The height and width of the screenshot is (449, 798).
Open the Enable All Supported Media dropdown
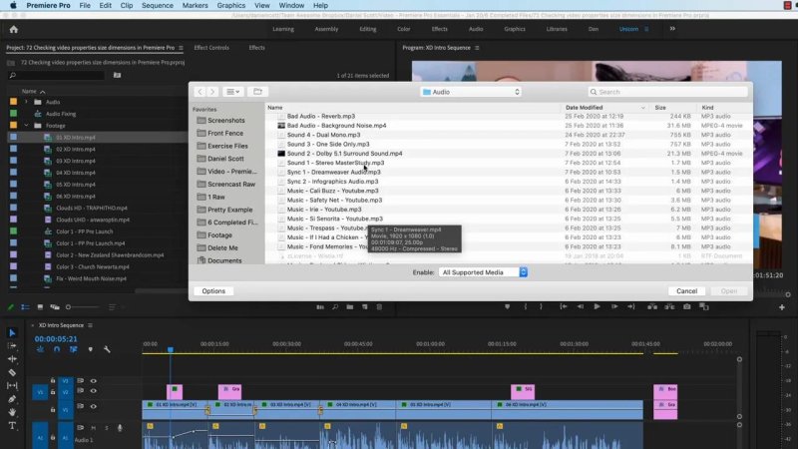pos(483,272)
